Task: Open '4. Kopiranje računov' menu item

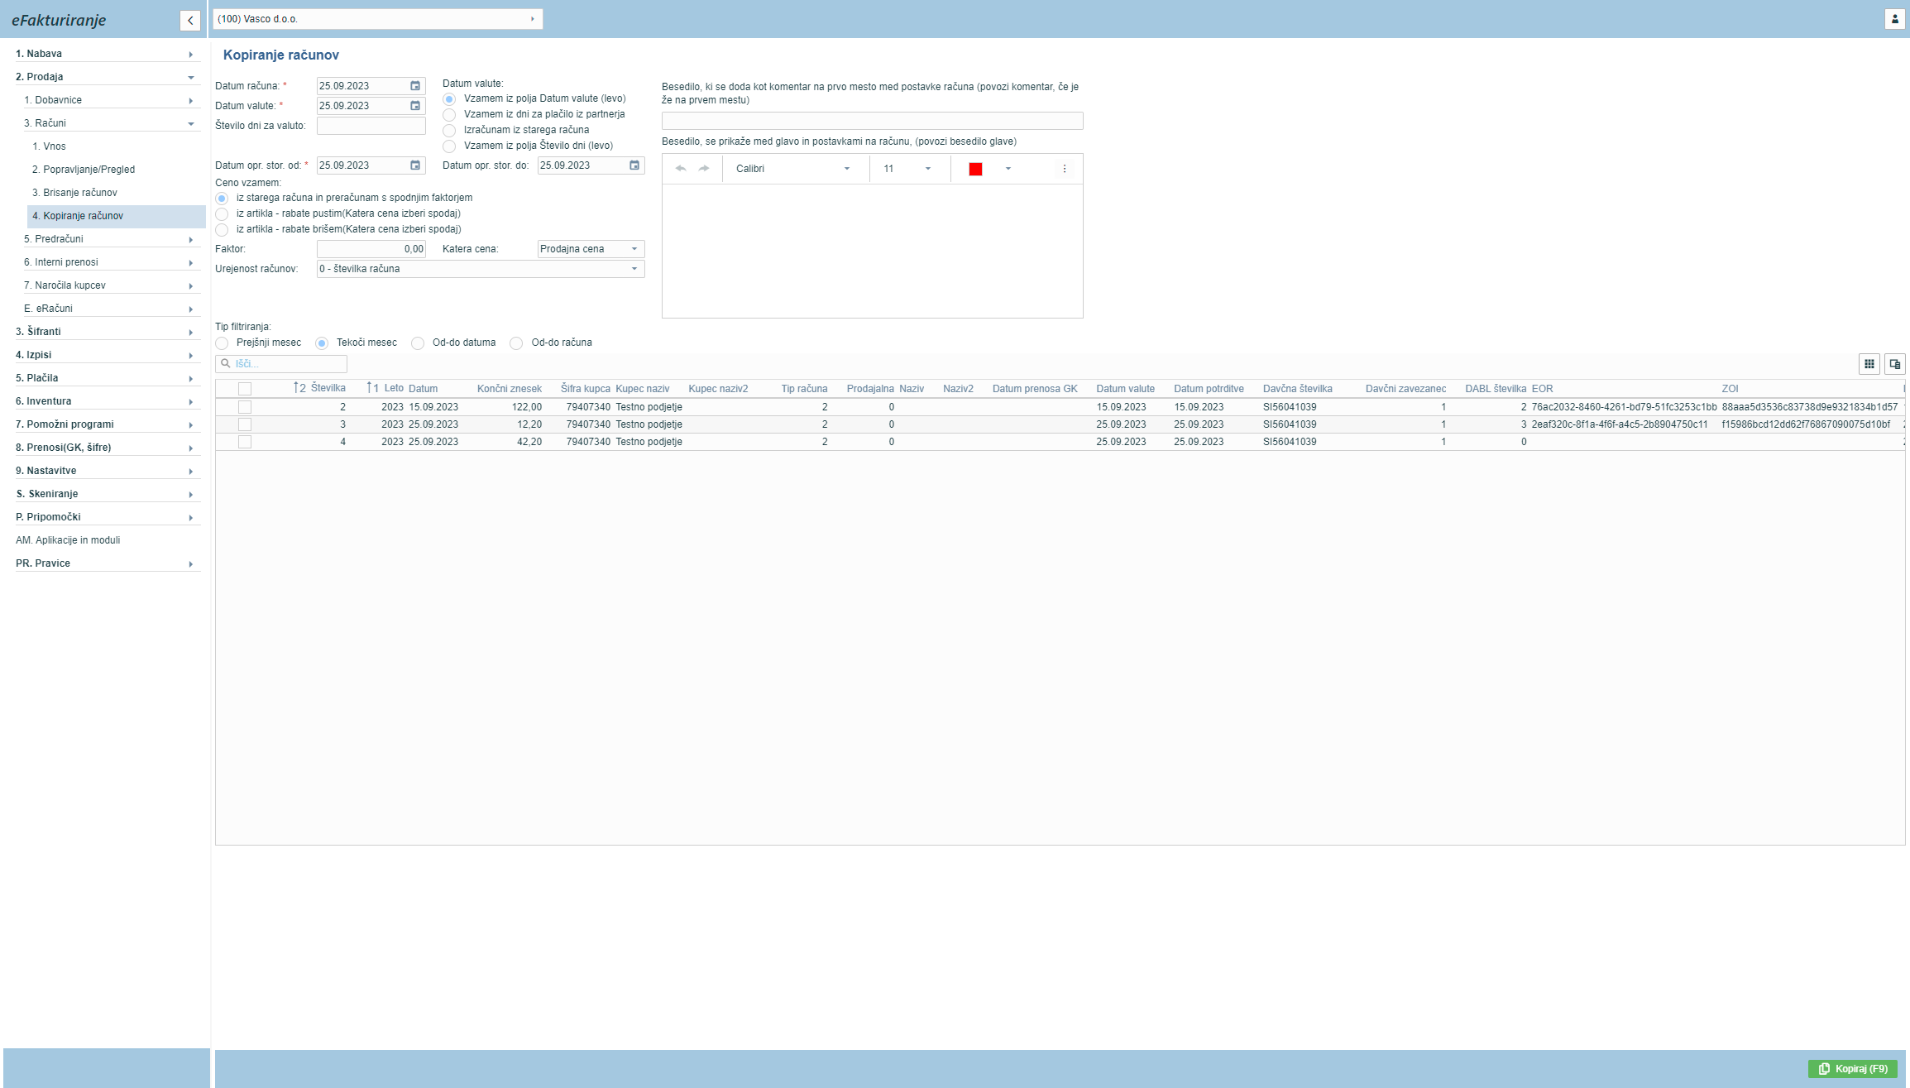Action: pyautogui.click(x=117, y=216)
